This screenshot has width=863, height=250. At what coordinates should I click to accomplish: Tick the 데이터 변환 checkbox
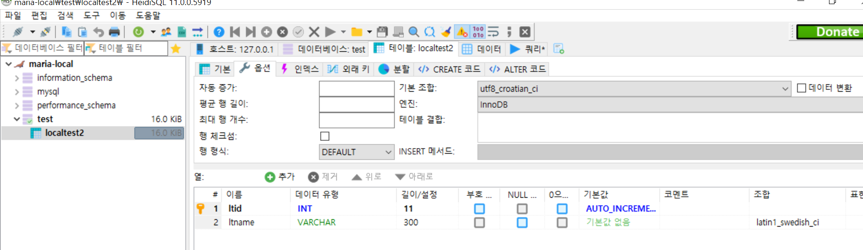point(801,88)
